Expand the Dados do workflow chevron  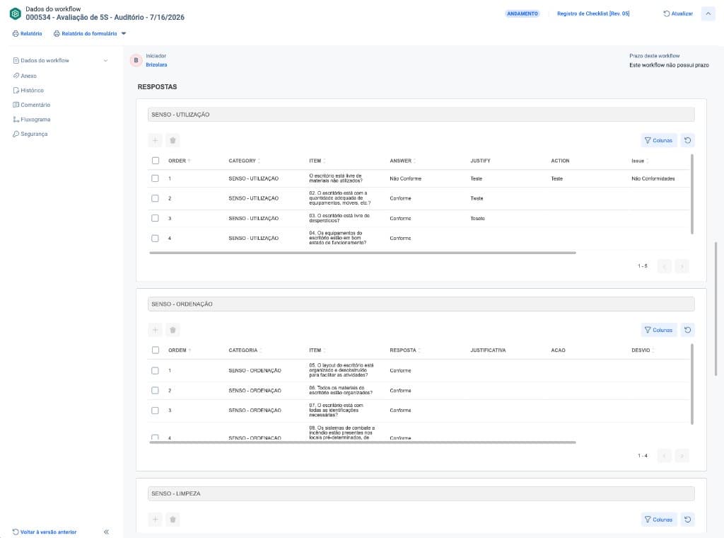(106, 61)
